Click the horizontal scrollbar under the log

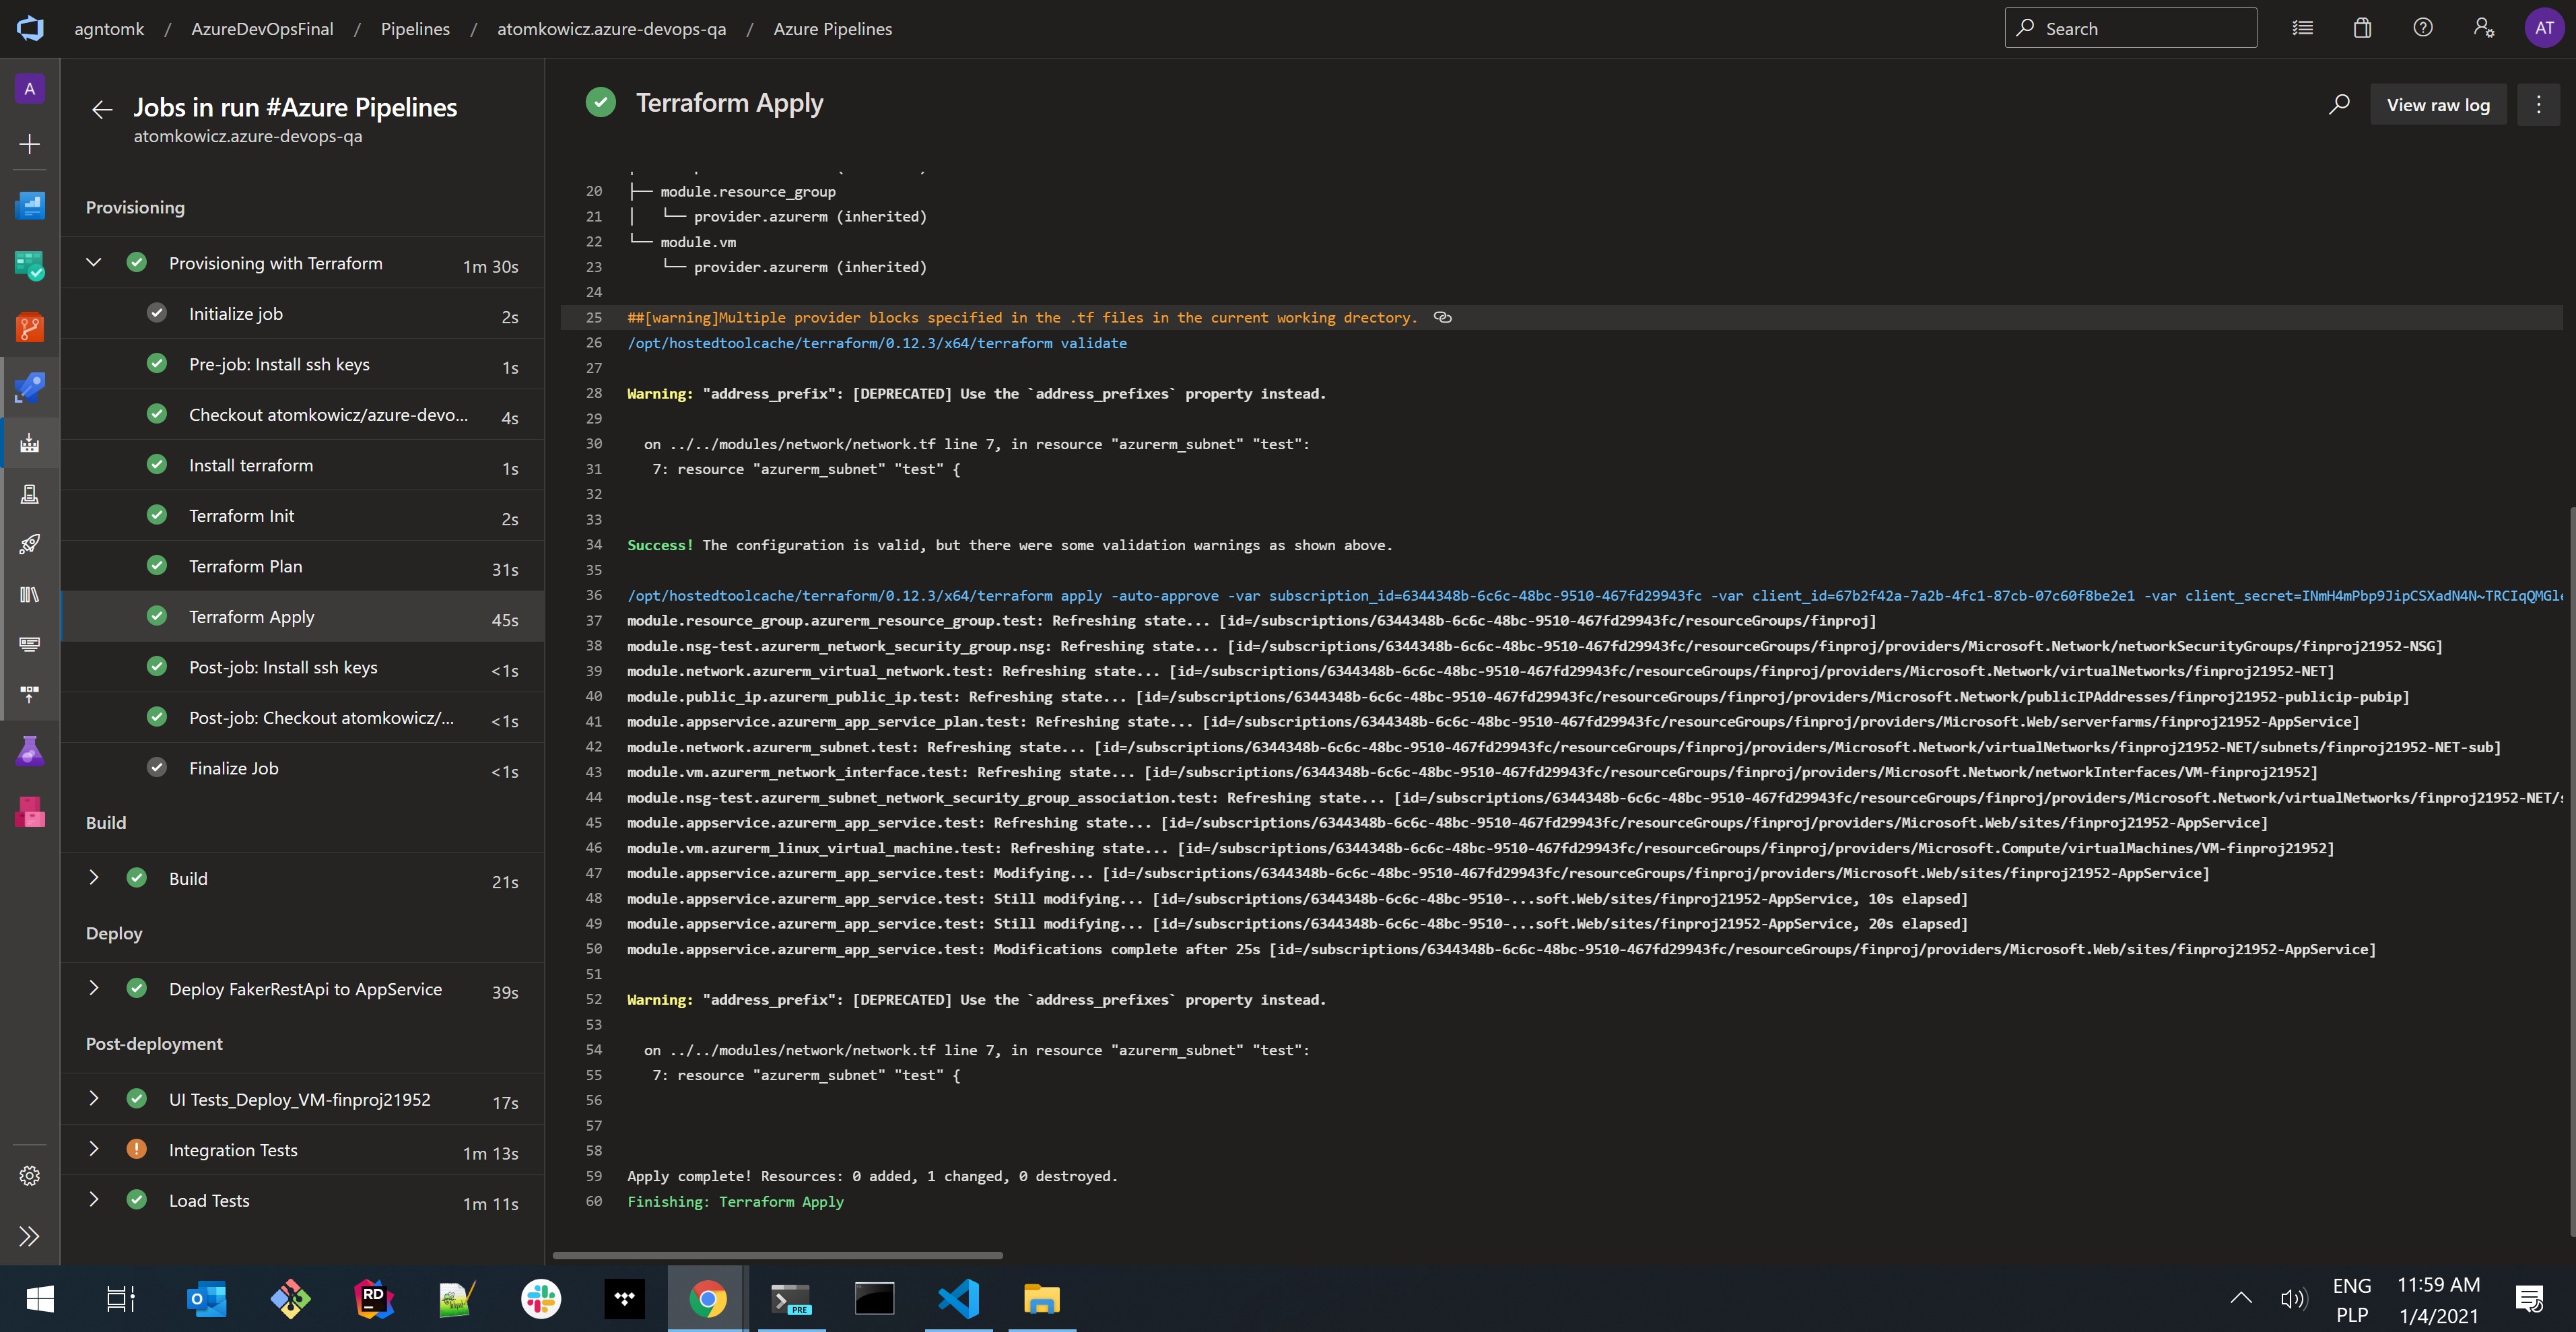(x=777, y=1255)
